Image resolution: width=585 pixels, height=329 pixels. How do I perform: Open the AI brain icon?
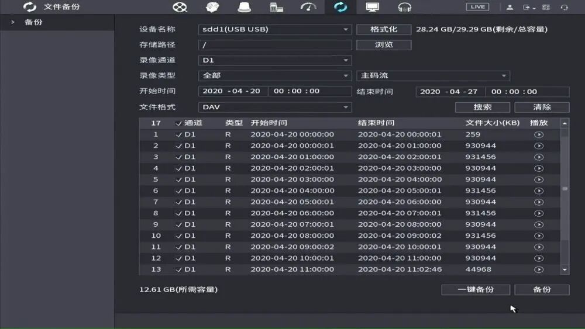coord(212,7)
